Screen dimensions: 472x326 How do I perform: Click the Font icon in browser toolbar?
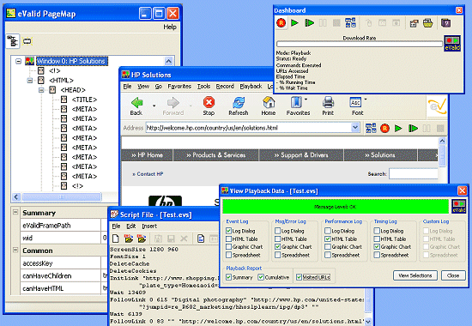355,103
